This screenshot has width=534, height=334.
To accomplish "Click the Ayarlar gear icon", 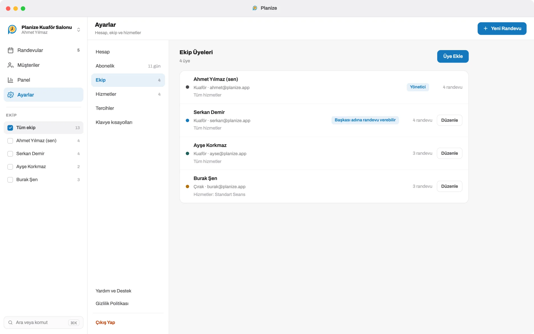I will [11, 95].
